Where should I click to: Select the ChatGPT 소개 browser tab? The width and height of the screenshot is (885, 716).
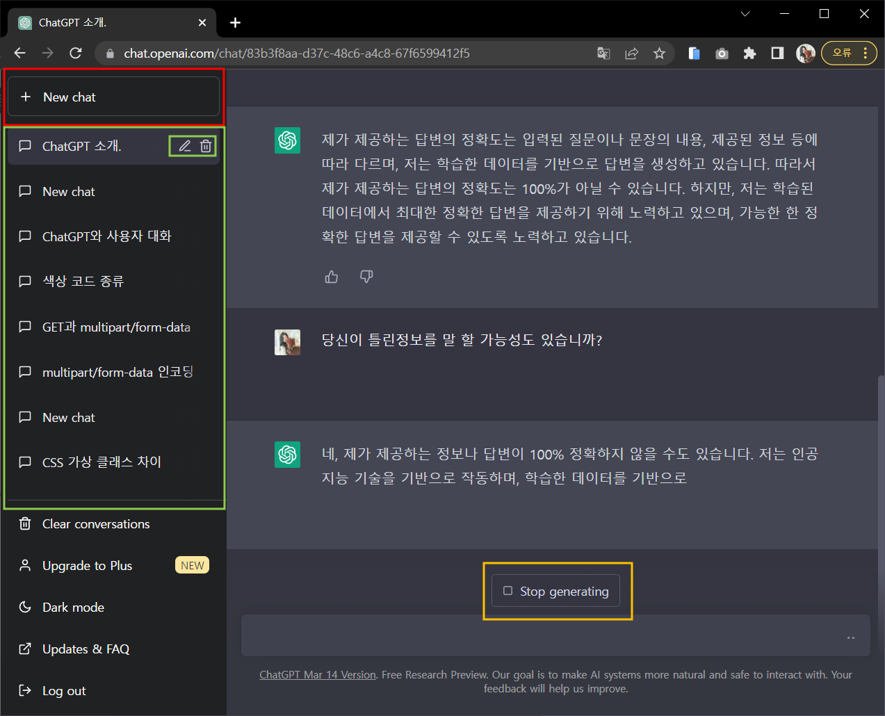coord(112,23)
